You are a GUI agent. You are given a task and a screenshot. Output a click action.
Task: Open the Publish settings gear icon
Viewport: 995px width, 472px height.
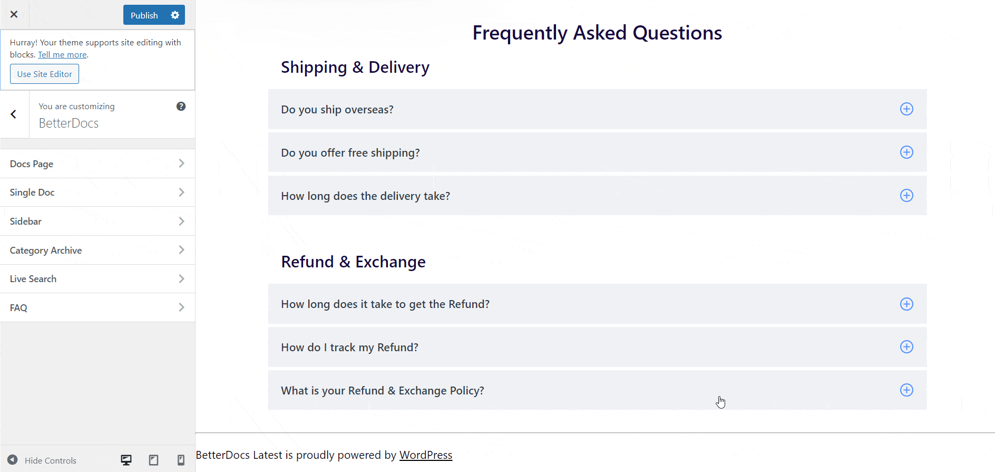175,15
